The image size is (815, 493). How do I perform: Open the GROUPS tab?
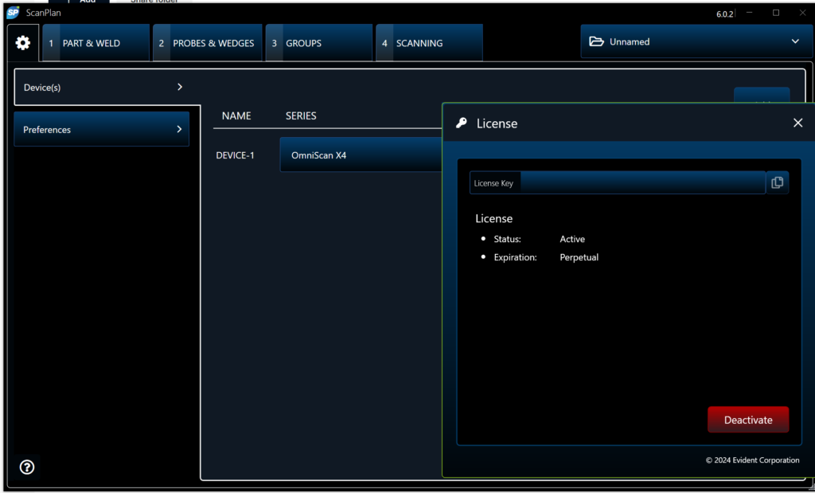coord(318,43)
